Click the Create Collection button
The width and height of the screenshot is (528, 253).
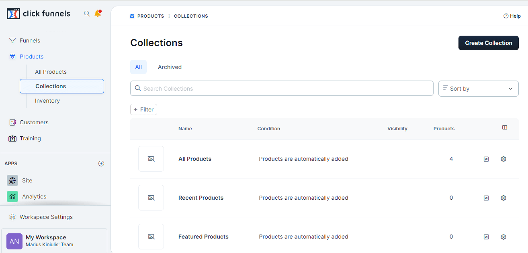pyautogui.click(x=488, y=43)
